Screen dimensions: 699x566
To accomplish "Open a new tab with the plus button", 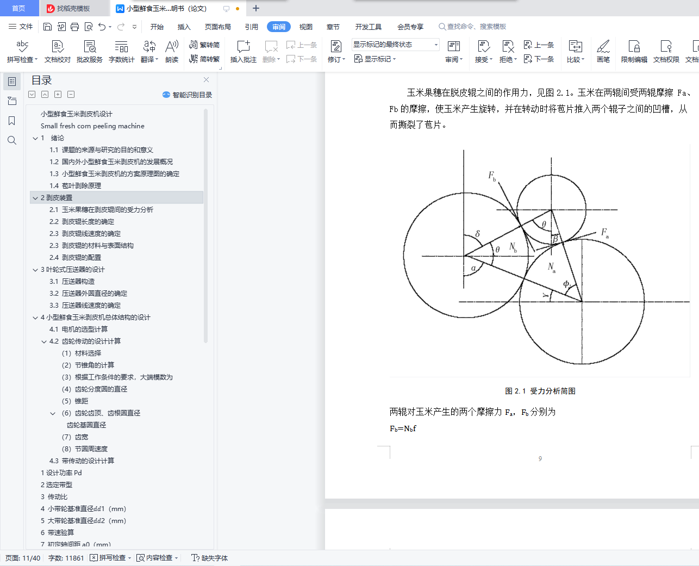I will (x=256, y=8).
